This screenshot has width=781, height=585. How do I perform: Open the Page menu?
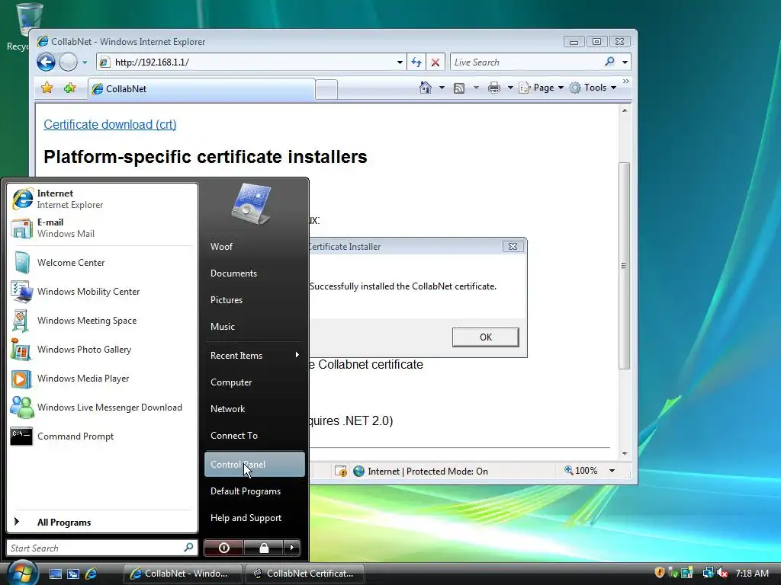point(541,88)
